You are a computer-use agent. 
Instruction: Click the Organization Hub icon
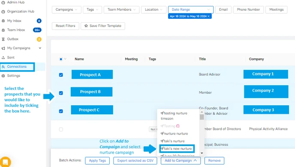[3, 12]
